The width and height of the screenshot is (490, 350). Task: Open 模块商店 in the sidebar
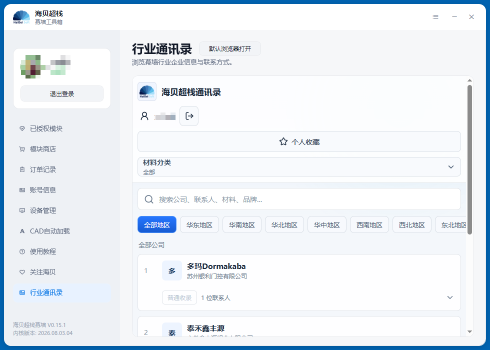(62, 149)
